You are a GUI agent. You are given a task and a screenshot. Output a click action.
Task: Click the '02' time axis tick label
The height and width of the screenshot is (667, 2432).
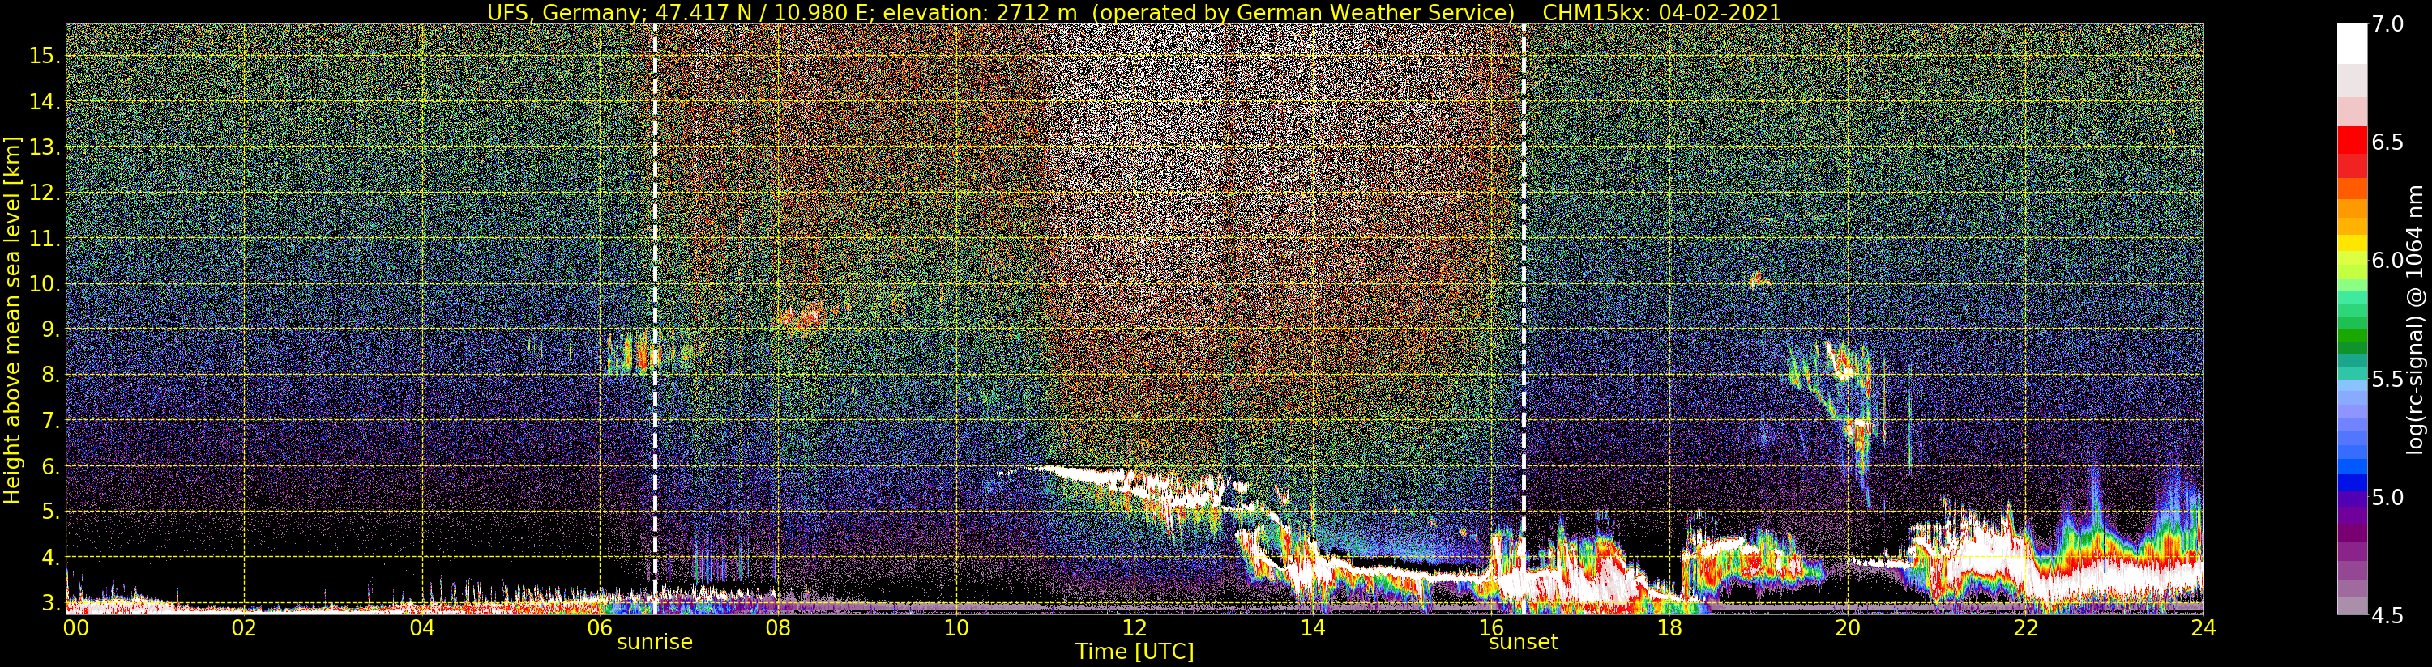point(244,627)
